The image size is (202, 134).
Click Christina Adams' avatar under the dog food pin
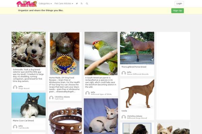[51, 98]
